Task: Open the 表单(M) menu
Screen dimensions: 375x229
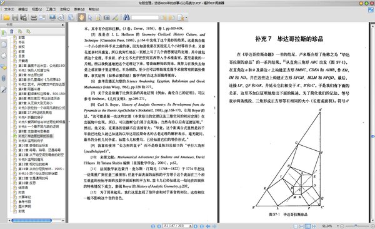Action: pos(79,9)
